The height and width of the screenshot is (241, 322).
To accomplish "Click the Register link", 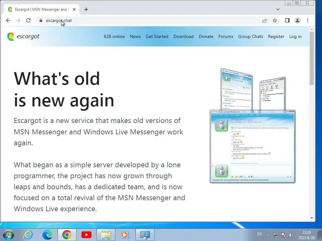I will click(276, 36).
